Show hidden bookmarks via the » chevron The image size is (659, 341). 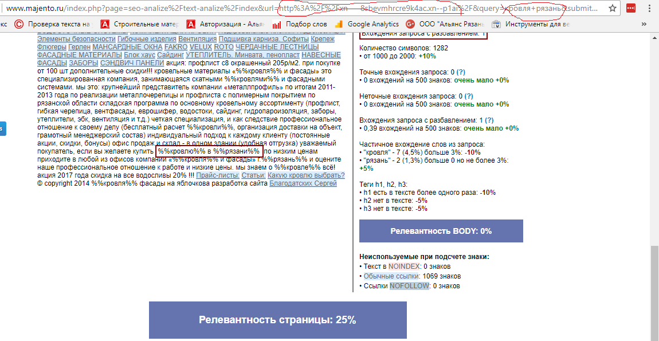[643, 24]
